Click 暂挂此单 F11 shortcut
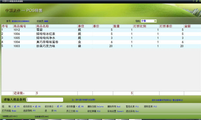 pos(132,106)
